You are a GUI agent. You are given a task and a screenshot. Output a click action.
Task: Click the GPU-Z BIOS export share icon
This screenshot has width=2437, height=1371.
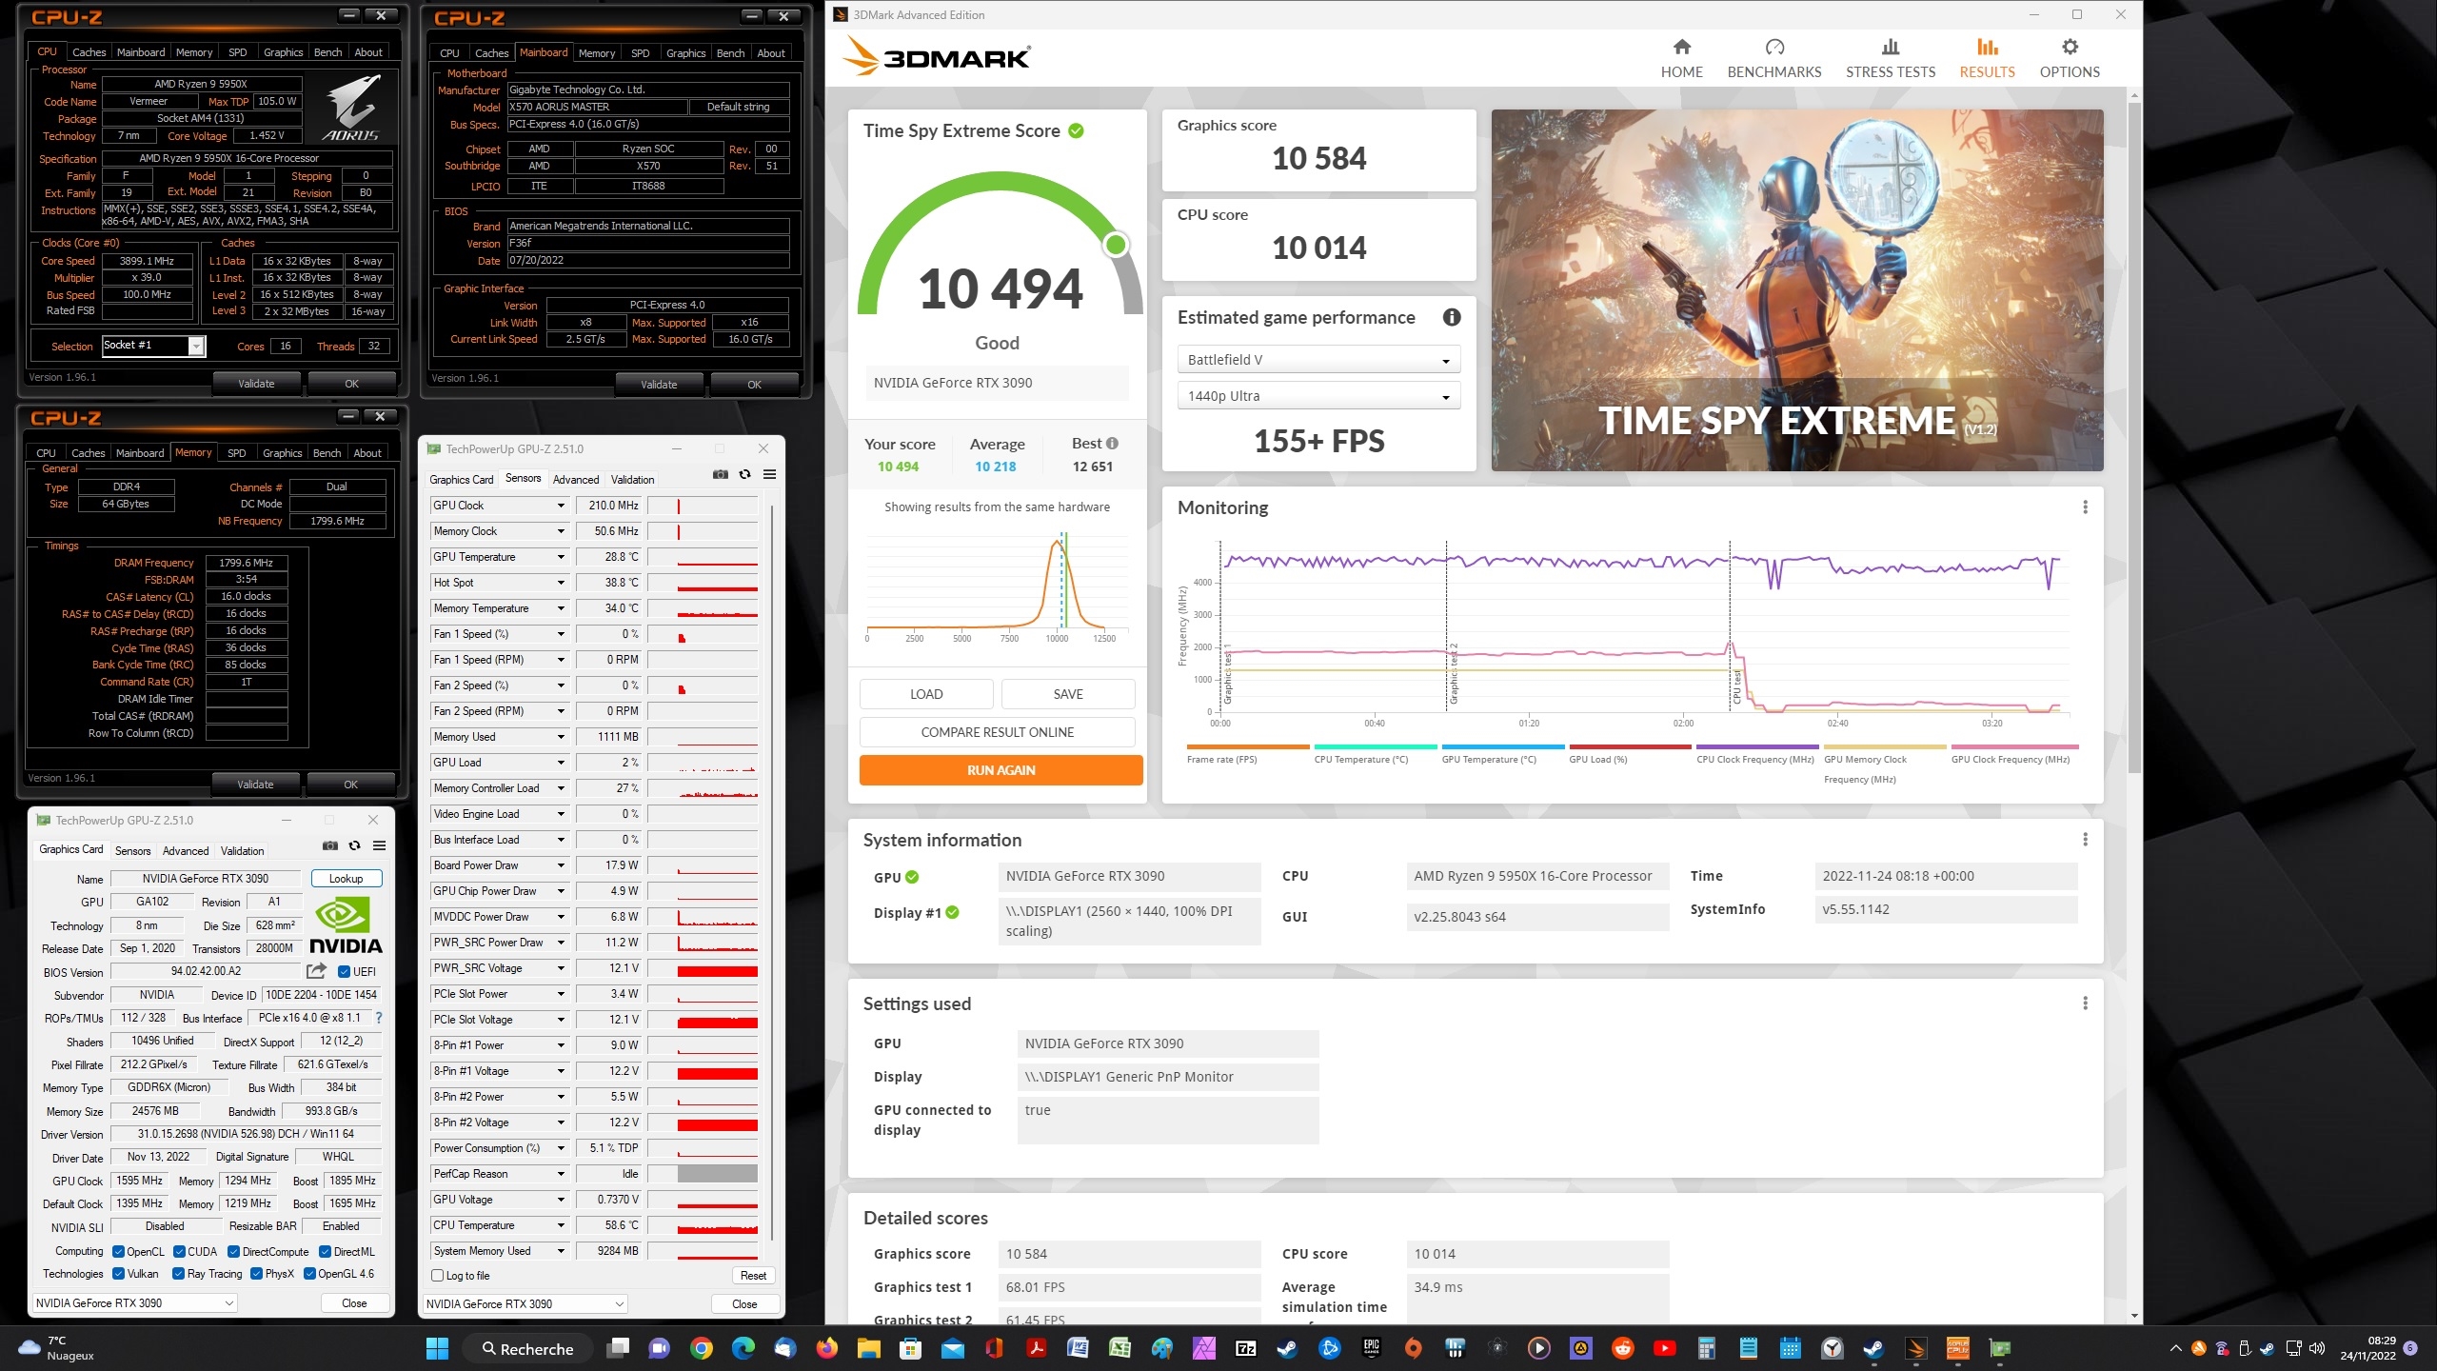point(316,971)
